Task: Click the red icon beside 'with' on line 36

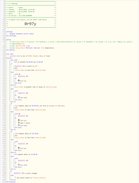Action: (x=19, y=74)
